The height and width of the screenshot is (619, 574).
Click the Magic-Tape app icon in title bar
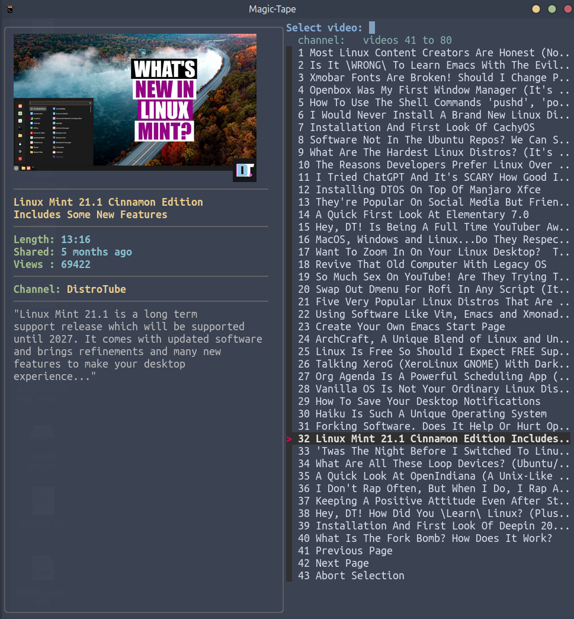pyautogui.click(x=9, y=9)
